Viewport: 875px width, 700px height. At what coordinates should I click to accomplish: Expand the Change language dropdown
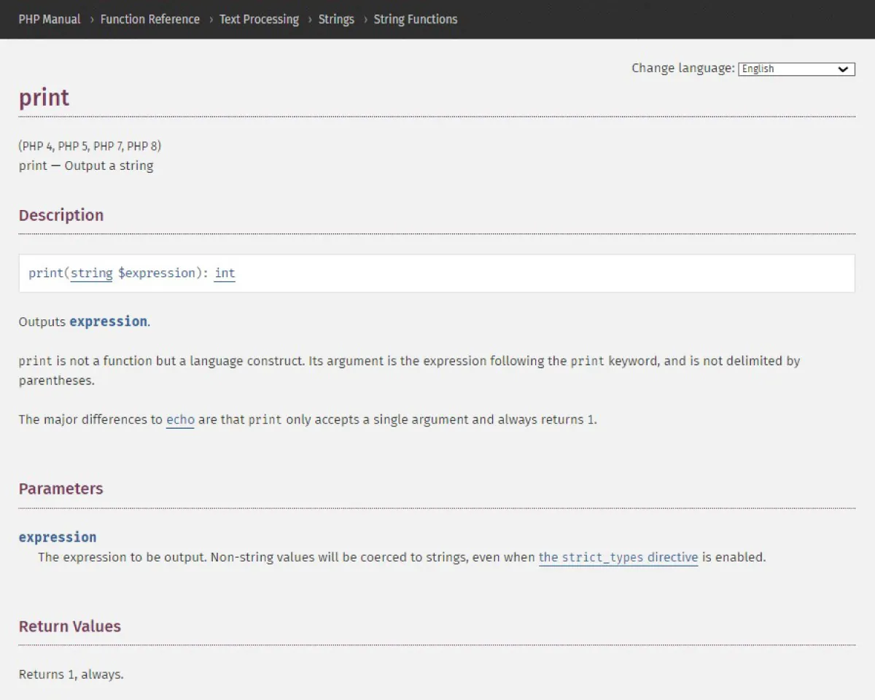tap(796, 69)
